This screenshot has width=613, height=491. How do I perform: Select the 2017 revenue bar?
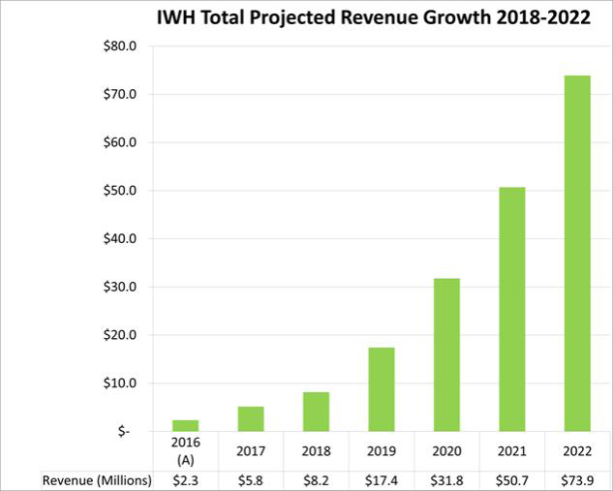pyautogui.click(x=251, y=418)
